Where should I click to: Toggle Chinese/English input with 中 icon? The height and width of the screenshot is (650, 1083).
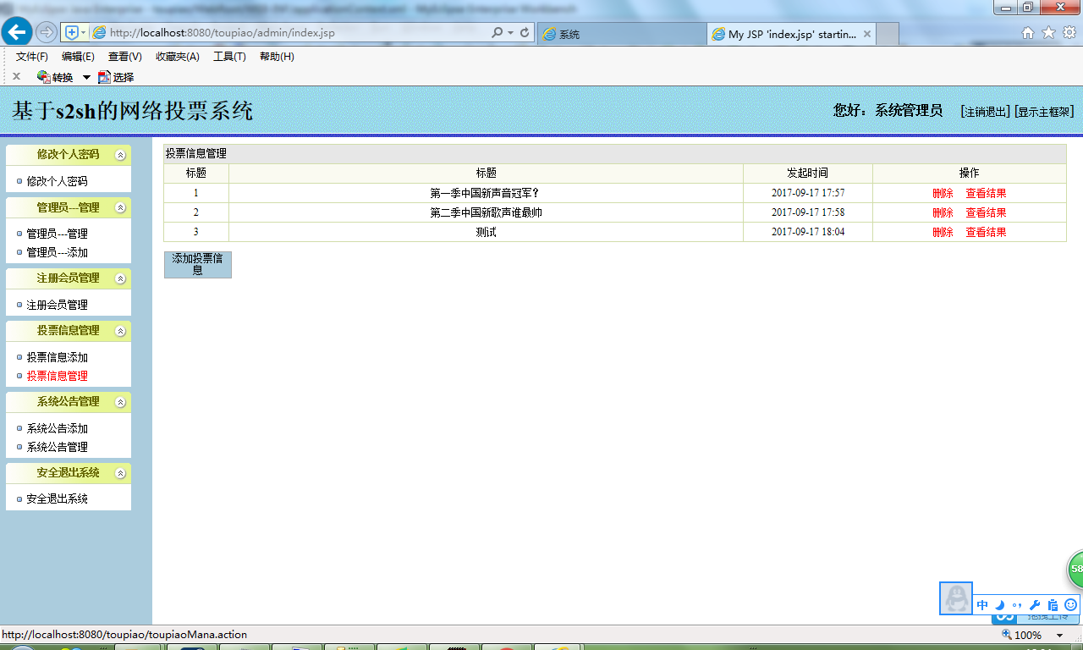click(981, 604)
